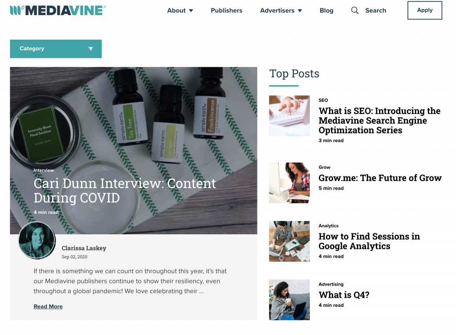Open the Blog menu item
The height and width of the screenshot is (335, 456).
click(326, 11)
